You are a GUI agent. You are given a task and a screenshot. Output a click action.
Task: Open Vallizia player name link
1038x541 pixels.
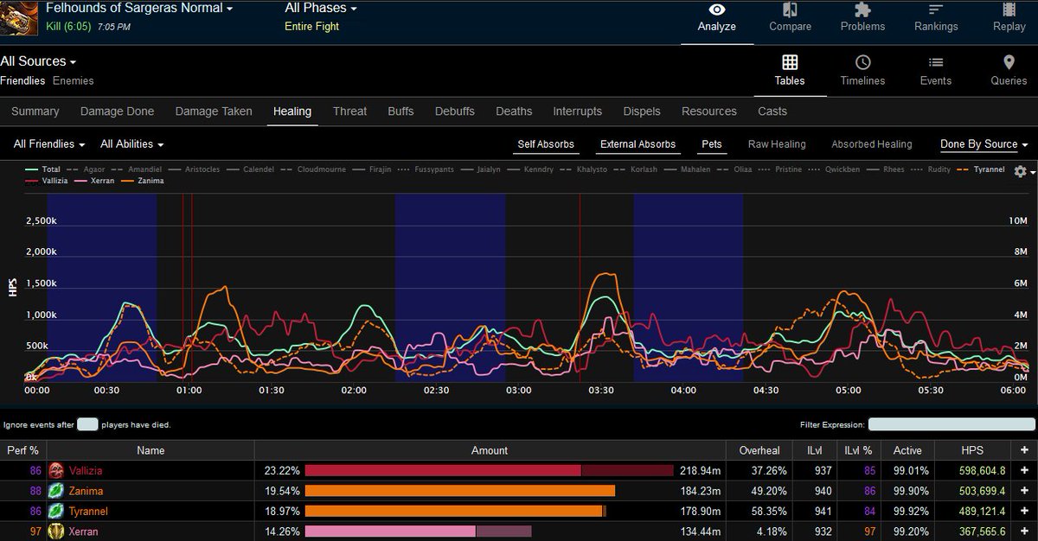click(87, 471)
